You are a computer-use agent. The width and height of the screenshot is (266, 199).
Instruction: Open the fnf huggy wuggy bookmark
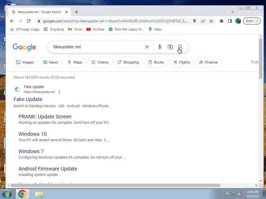coord(25,29)
